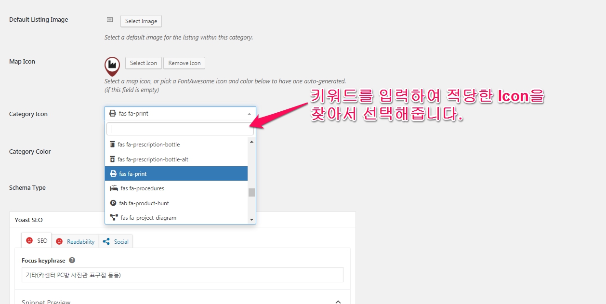Click the Select Icon button
This screenshot has height=304, width=606.
point(144,63)
